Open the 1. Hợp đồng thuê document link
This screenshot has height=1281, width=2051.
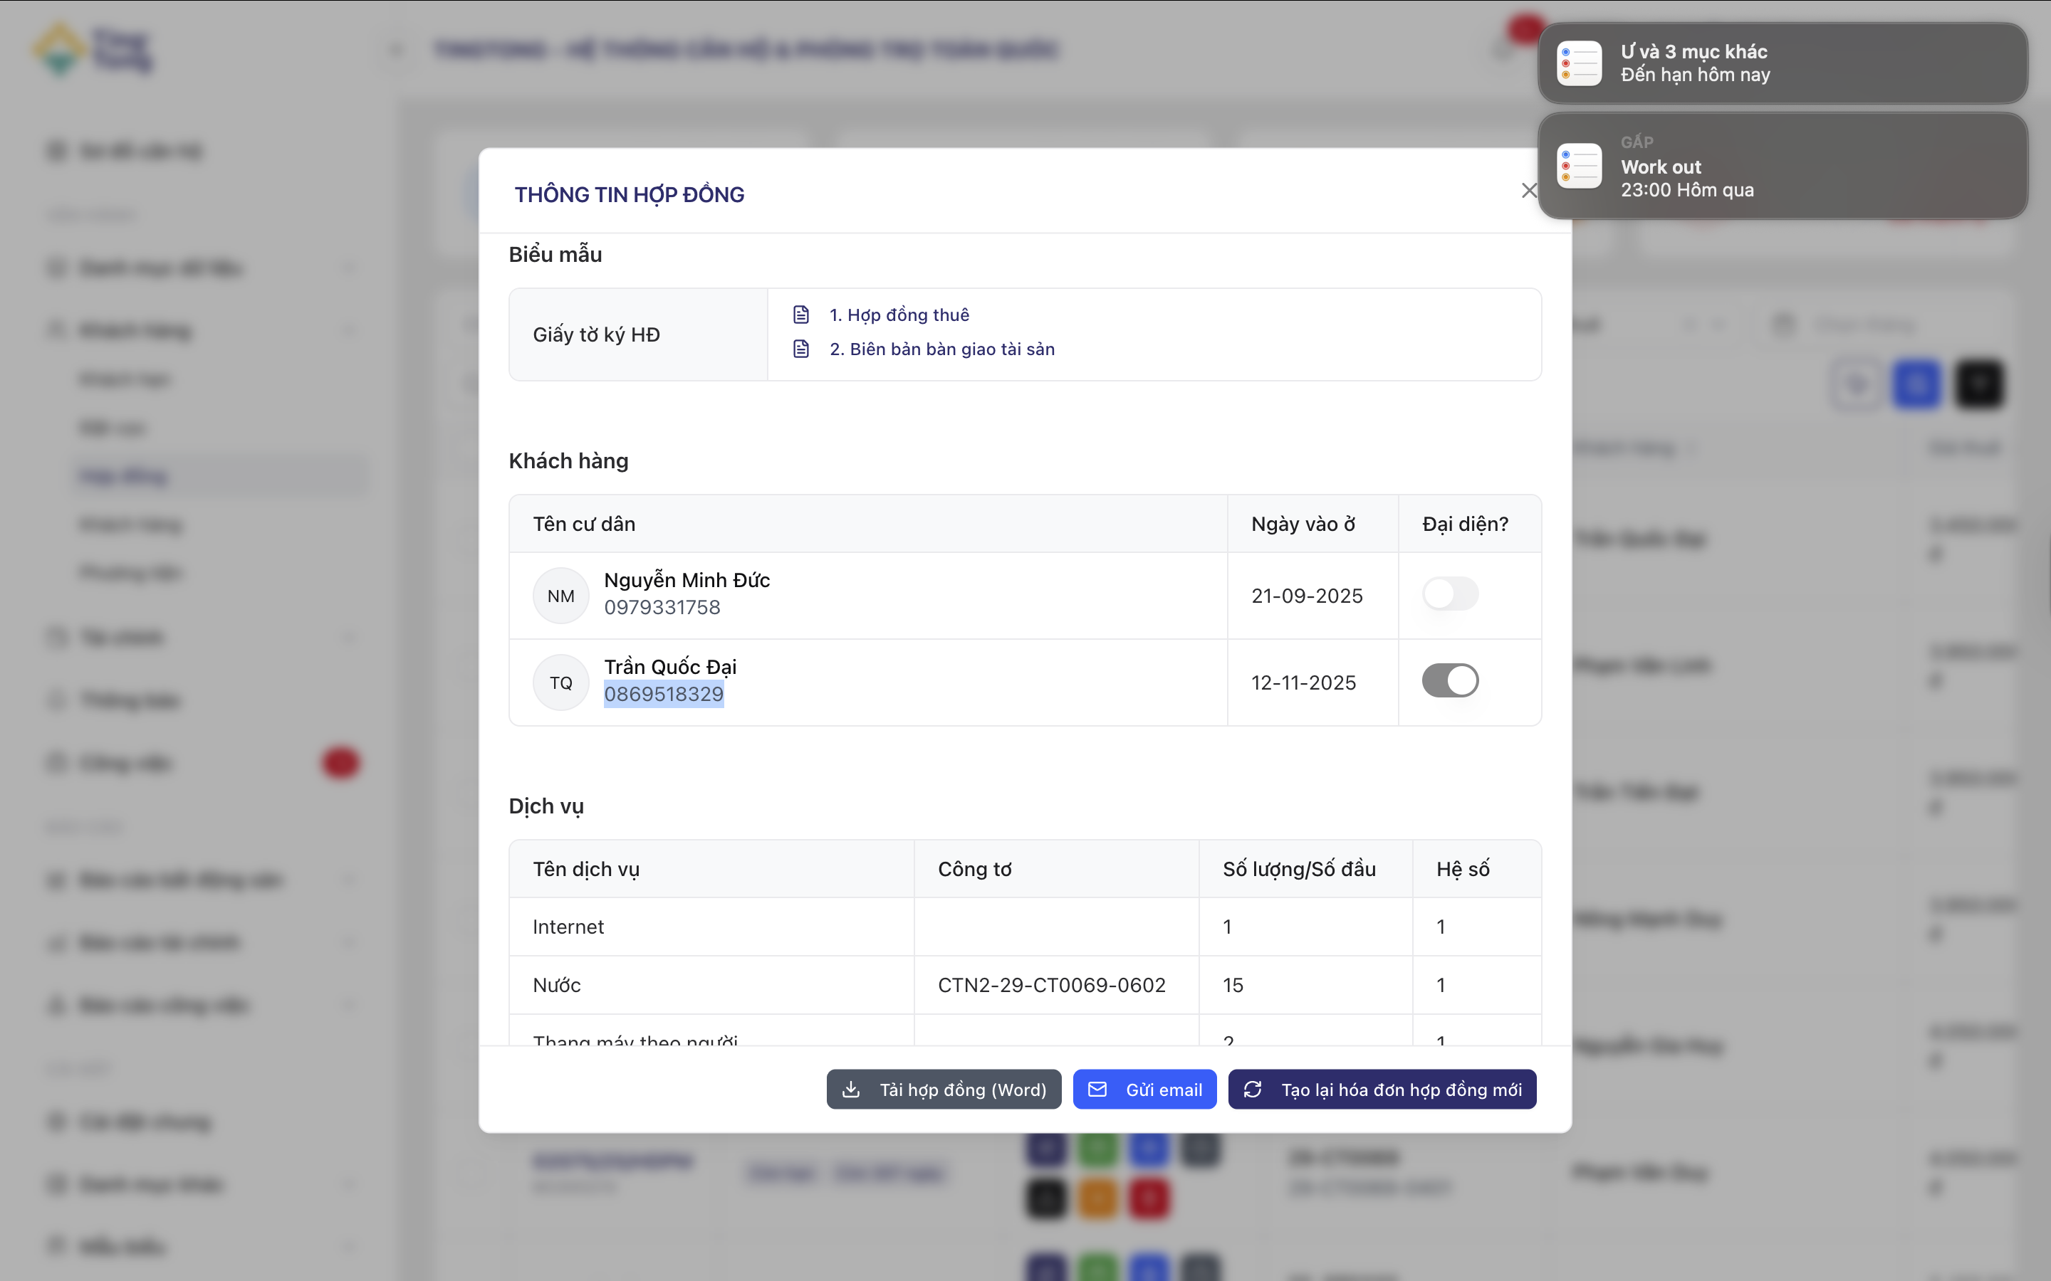point(899,315)
